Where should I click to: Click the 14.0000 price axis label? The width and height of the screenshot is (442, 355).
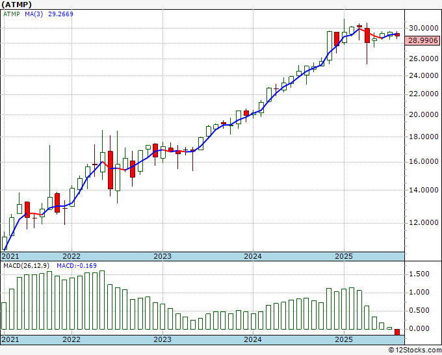tap(424, 190)
